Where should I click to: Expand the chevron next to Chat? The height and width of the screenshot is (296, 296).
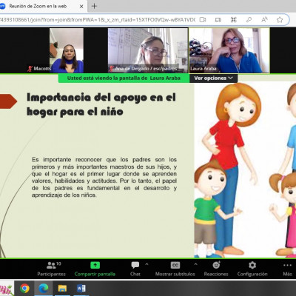click(147, 264)
